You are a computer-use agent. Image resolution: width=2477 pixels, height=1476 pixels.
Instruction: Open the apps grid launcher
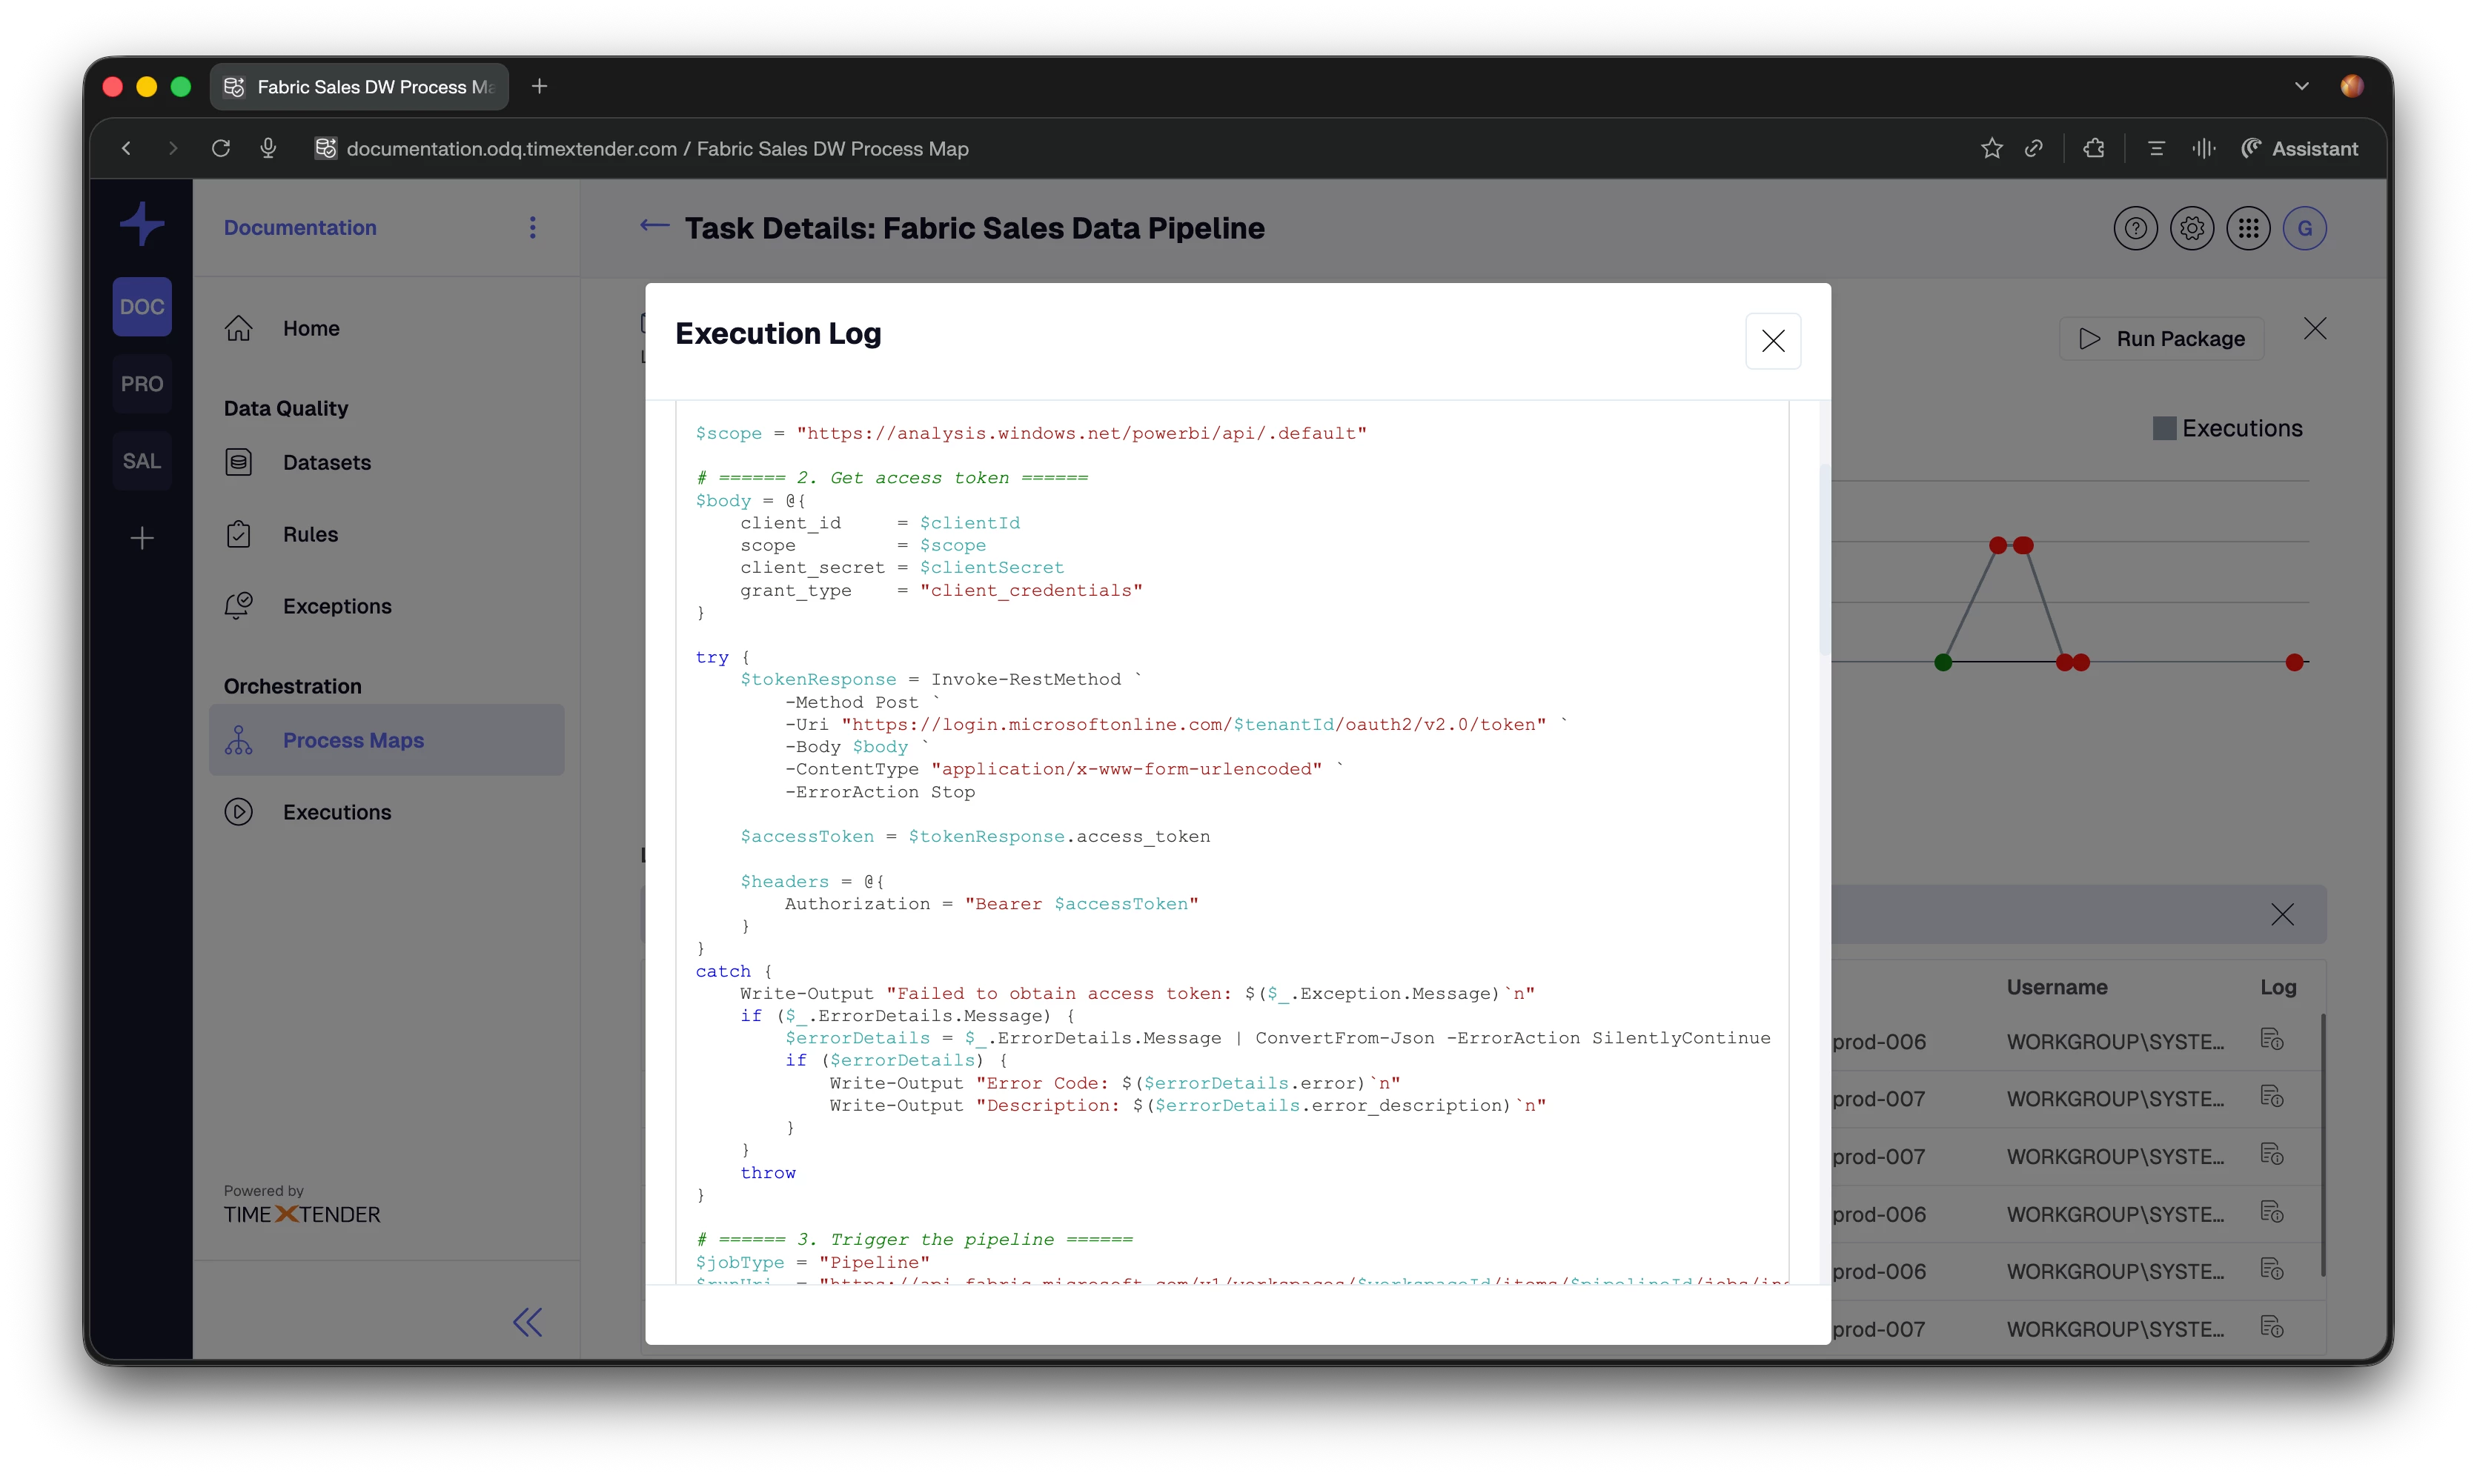[2248, 229]
